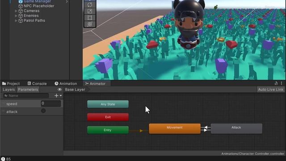This screenshot has width=286, height=161.
Task: Select the Movement to Attack transition arrow
Action: click(206, 130)
